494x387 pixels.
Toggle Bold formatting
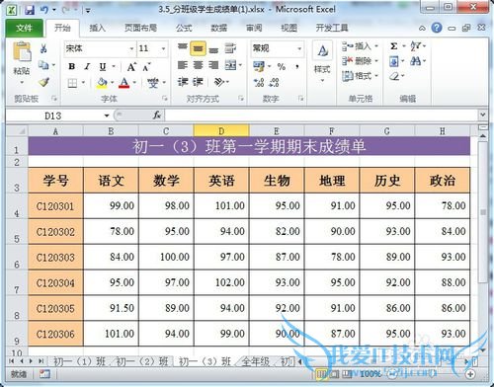point(71,66)
